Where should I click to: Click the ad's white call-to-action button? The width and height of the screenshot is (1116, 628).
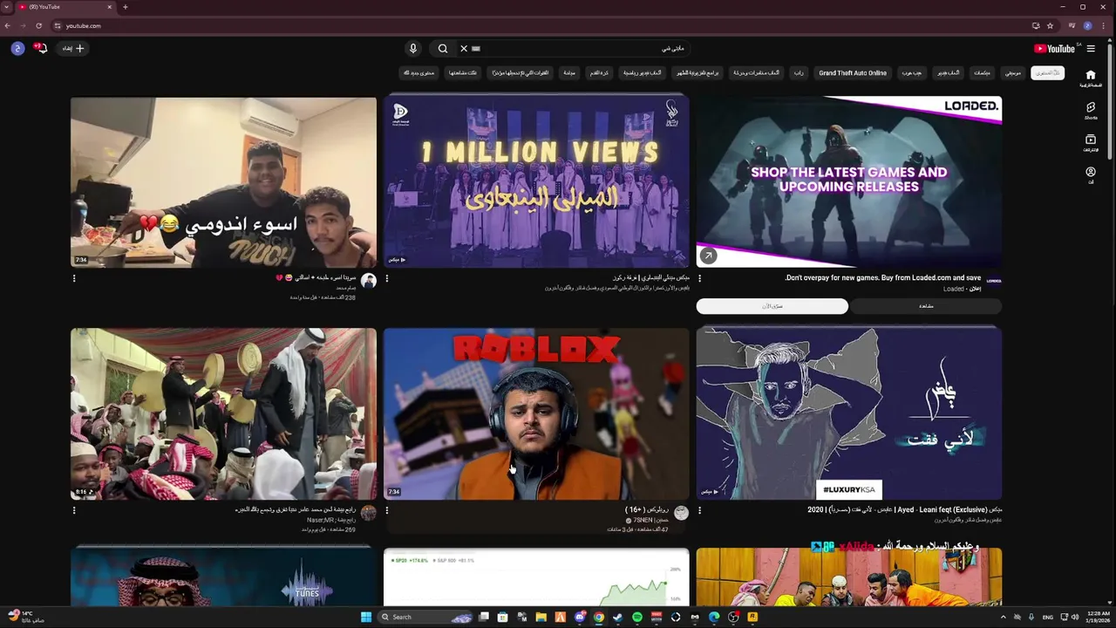772,306
